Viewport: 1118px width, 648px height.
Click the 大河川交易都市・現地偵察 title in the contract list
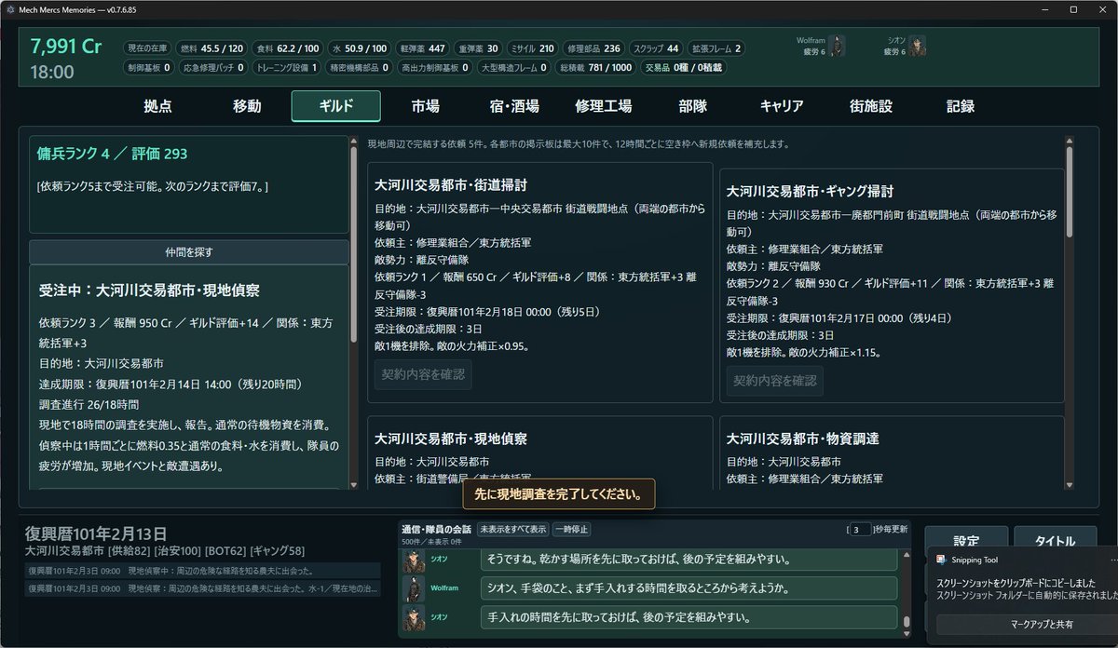click(451, 438)
